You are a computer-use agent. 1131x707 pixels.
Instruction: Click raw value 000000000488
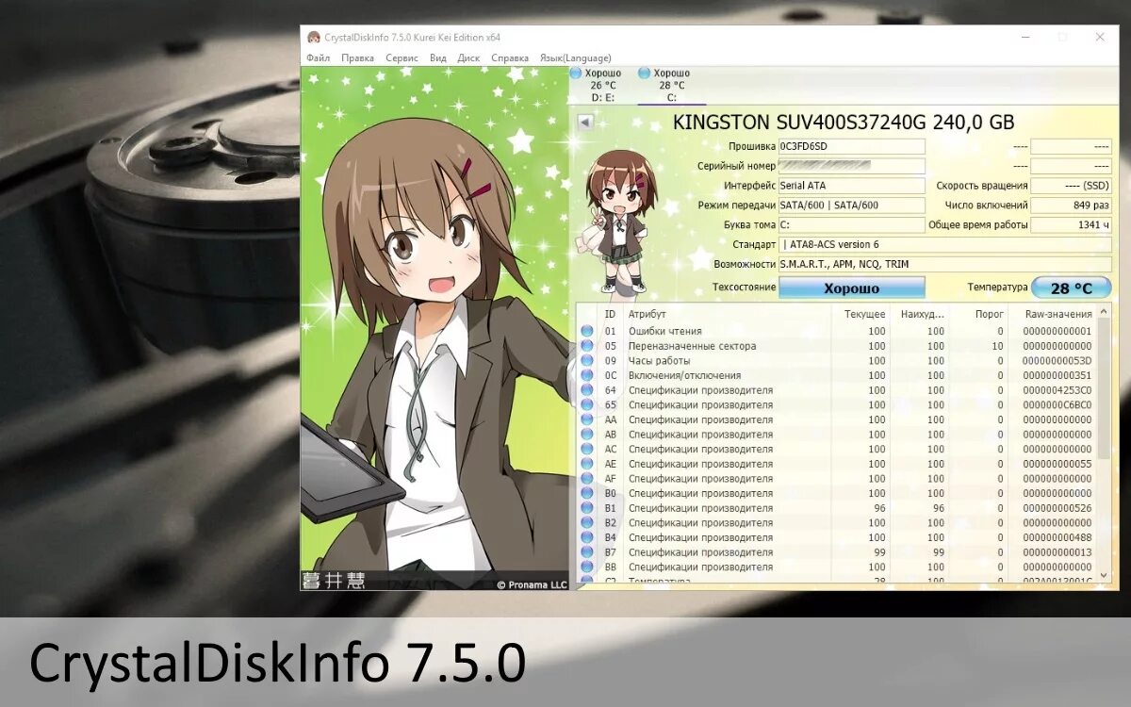(1057, 537)
